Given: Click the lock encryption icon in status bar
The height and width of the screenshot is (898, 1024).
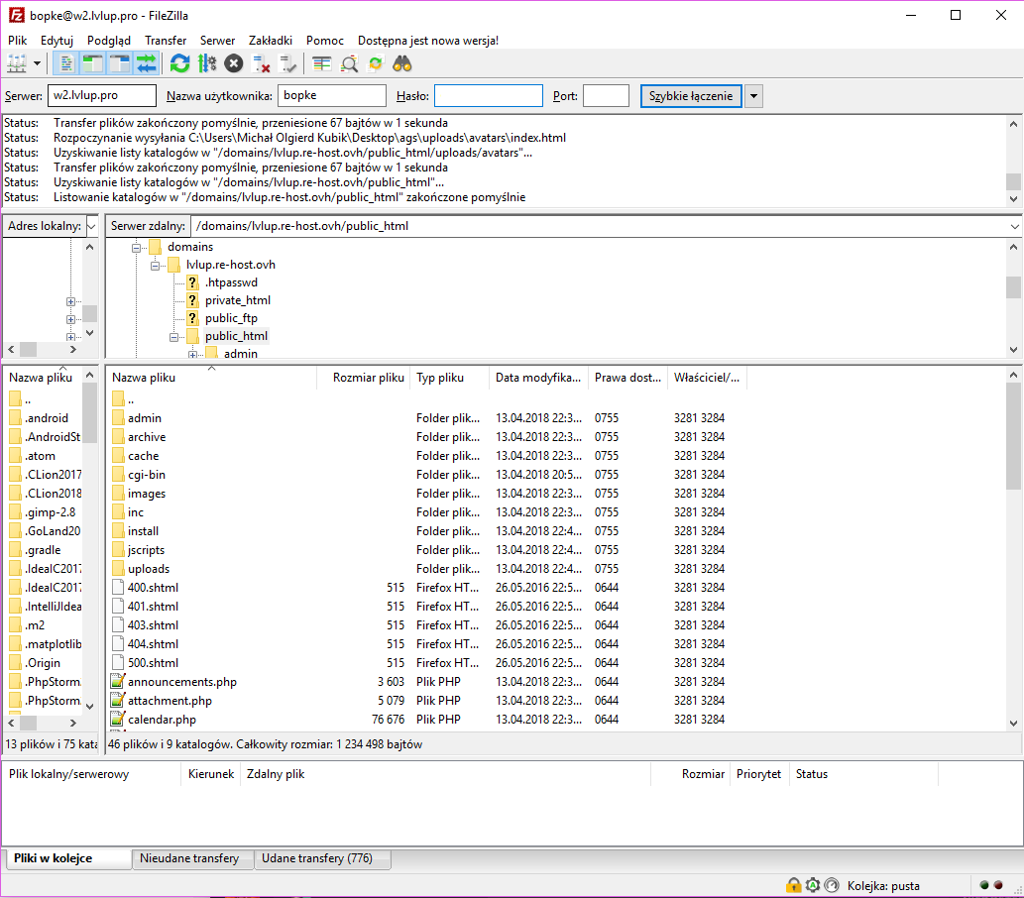Looking at the screenshot, I should [793, 885].
